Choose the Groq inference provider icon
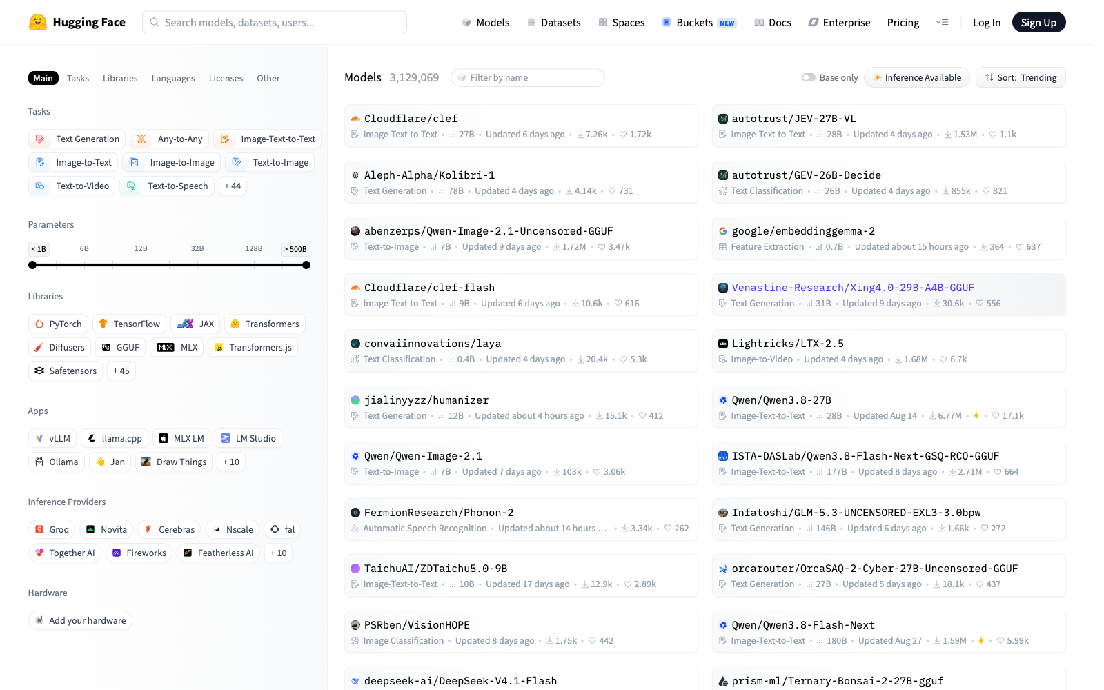1104x690 pixels. [x=39, y=529]
